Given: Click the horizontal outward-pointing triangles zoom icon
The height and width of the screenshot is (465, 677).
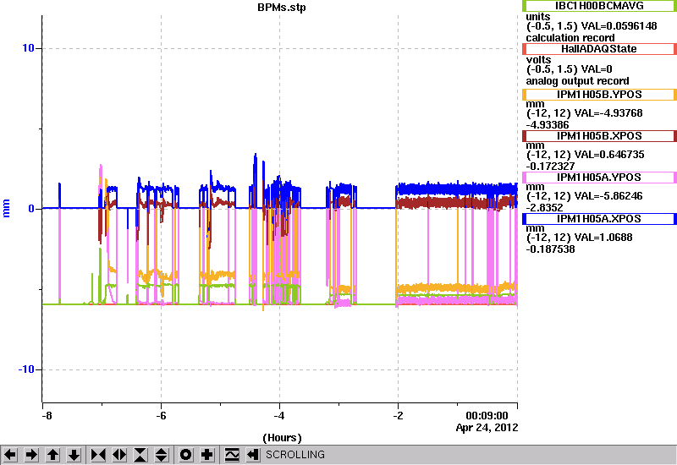Looking at the screenshot, I should click(x=119, y=455).
